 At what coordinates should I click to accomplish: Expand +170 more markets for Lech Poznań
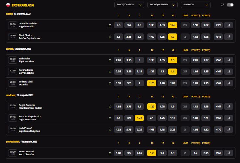tap(218, 130)
